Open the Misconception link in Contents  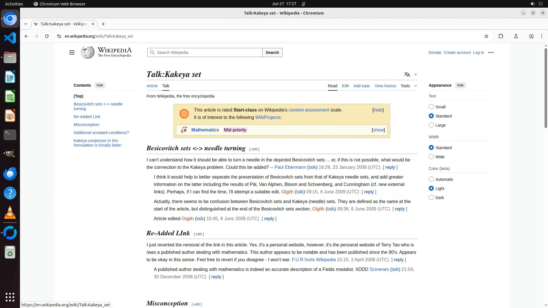coord(86,125)
